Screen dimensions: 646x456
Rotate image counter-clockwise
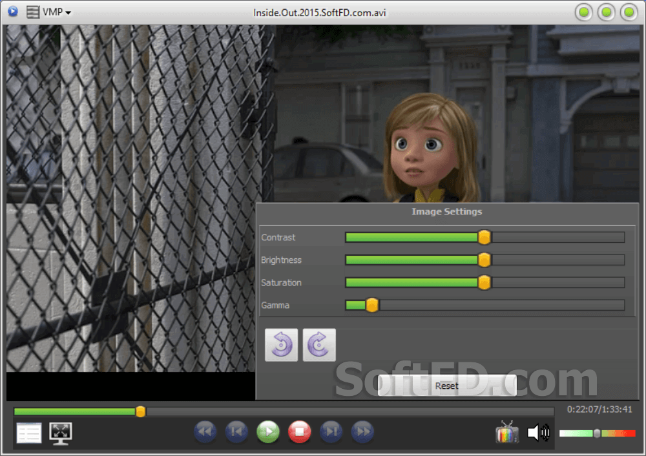pos(282,345)
